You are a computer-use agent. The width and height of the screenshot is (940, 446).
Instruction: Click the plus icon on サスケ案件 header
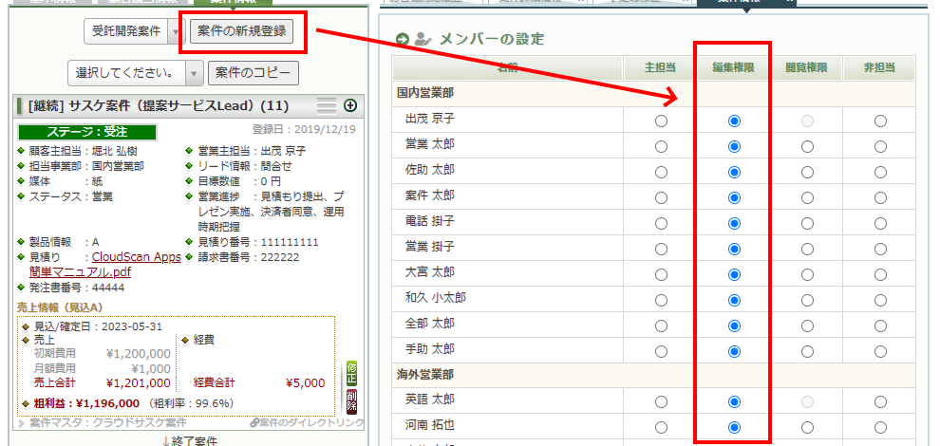(x=349, y=105)
